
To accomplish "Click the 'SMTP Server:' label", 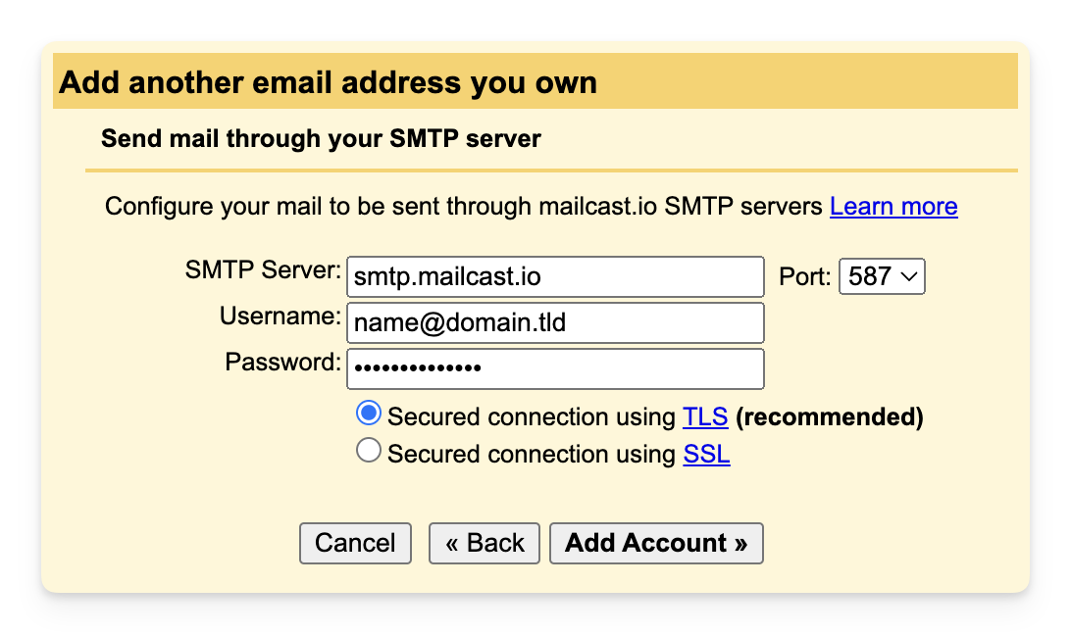I will (x=263, y=270).
